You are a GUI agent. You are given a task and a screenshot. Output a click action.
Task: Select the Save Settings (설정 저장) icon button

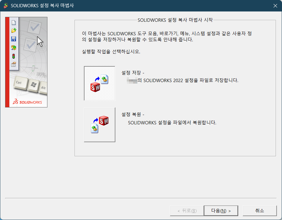coord(99,83)
